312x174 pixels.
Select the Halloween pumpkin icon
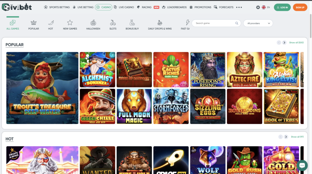[x=93, y=23]
